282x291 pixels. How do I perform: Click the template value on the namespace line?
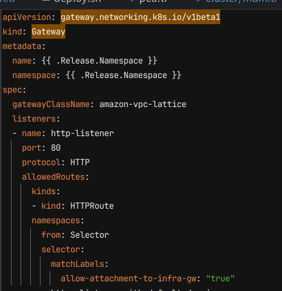pos(123,75)
